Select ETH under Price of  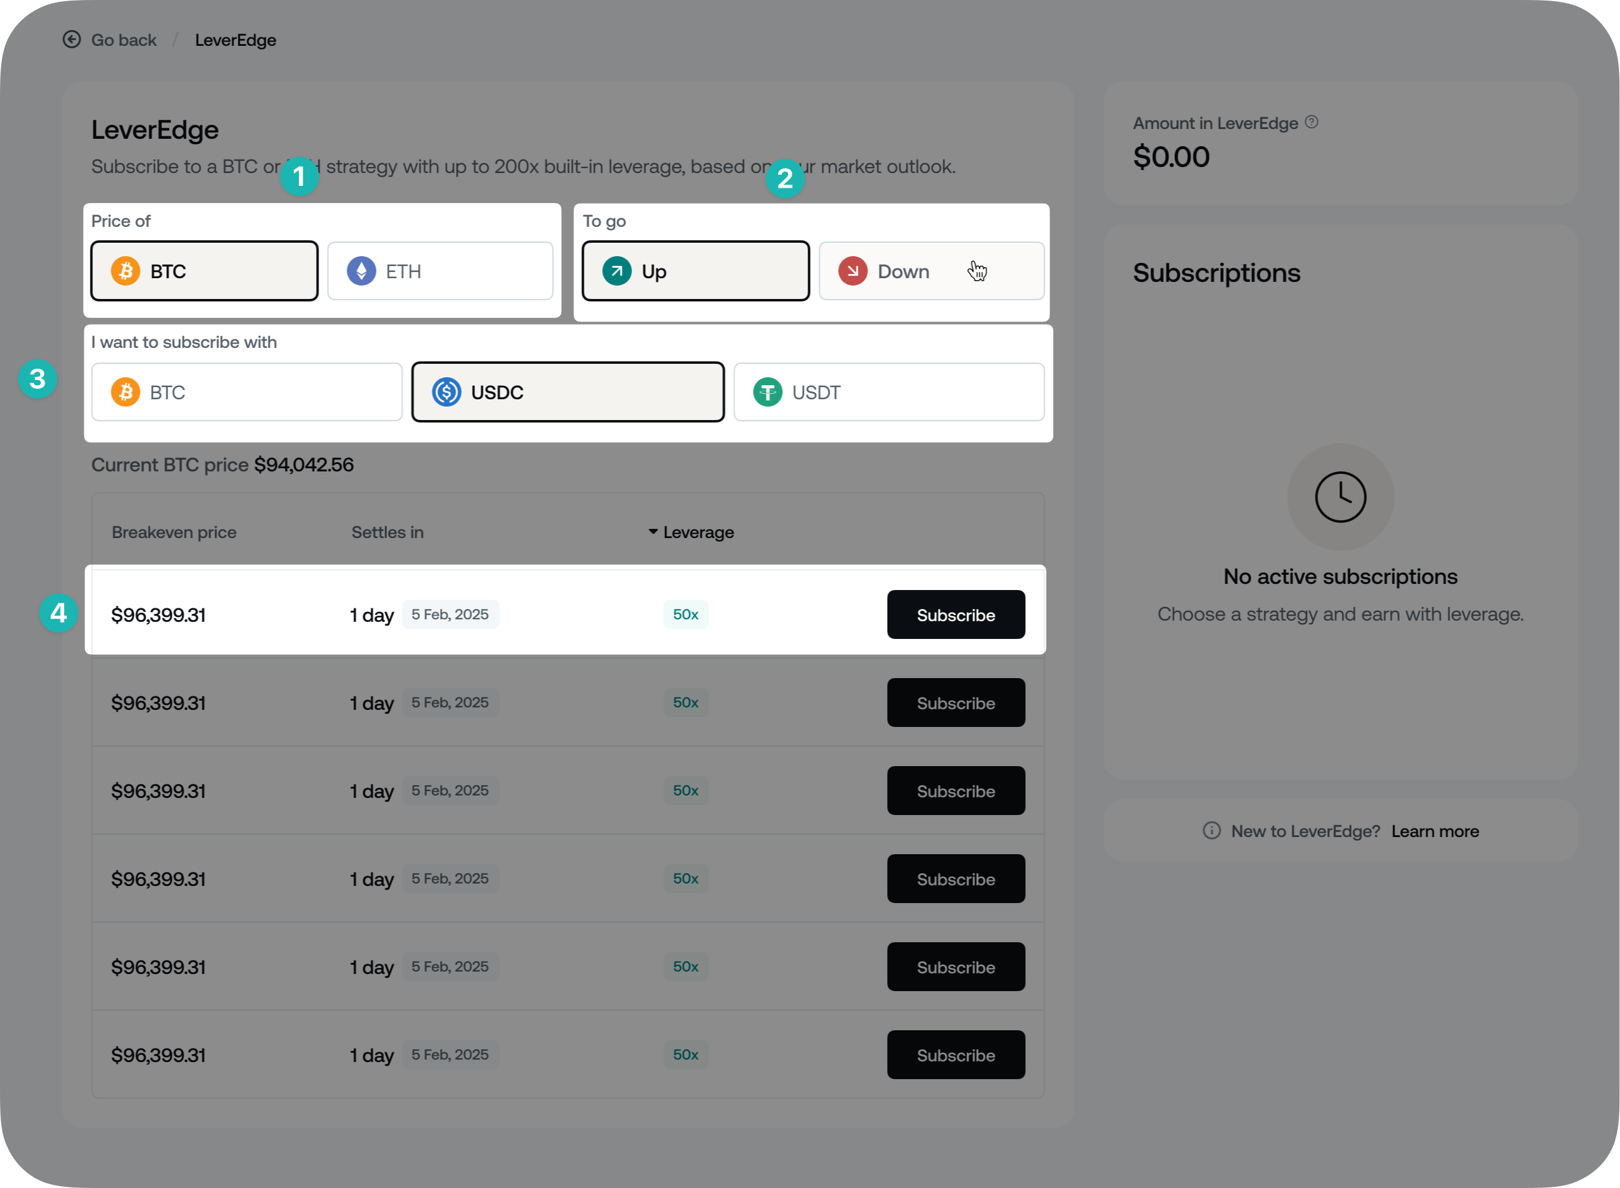click(x=440, y=271)
